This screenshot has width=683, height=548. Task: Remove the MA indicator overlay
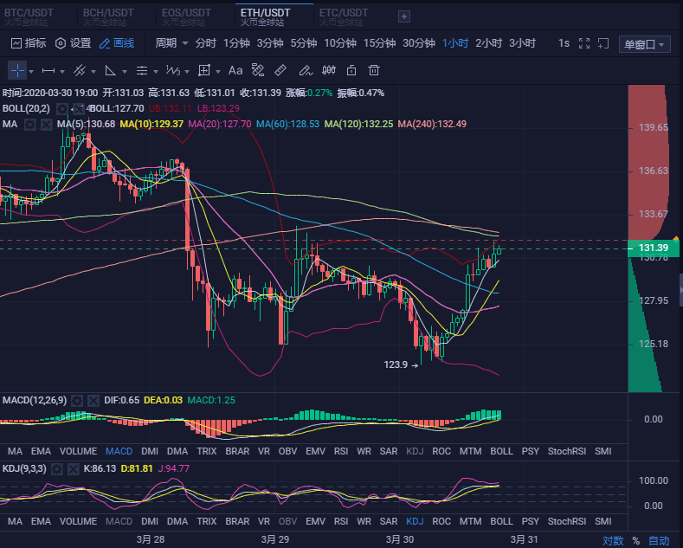click(46, 125)
